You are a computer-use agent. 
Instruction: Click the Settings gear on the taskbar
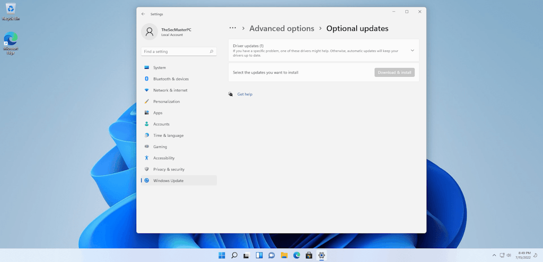click(x=321, y=256)
